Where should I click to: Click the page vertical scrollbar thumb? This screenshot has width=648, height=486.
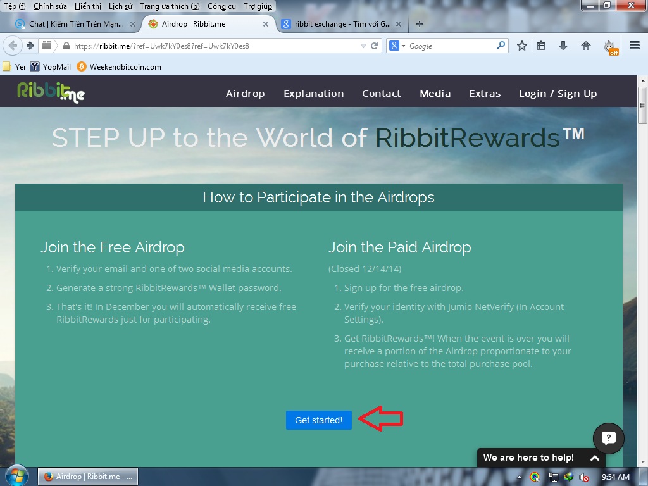[x=643, y=106]
